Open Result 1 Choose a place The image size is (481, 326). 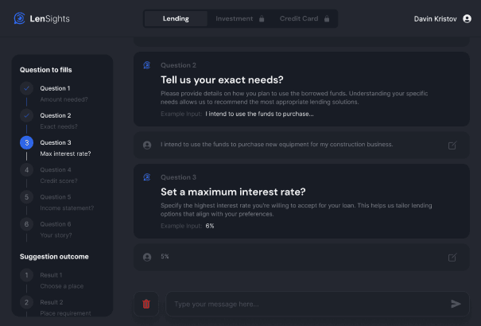coord(26,275)
